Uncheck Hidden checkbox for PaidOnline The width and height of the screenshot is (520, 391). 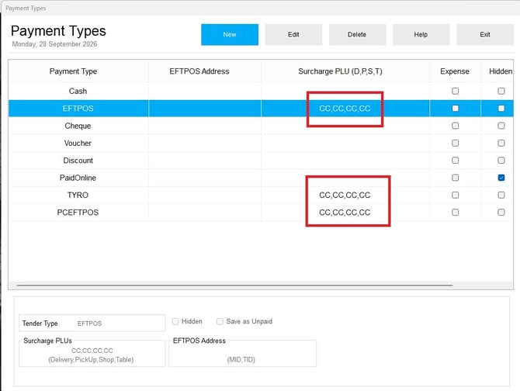[x=501, y=178]
